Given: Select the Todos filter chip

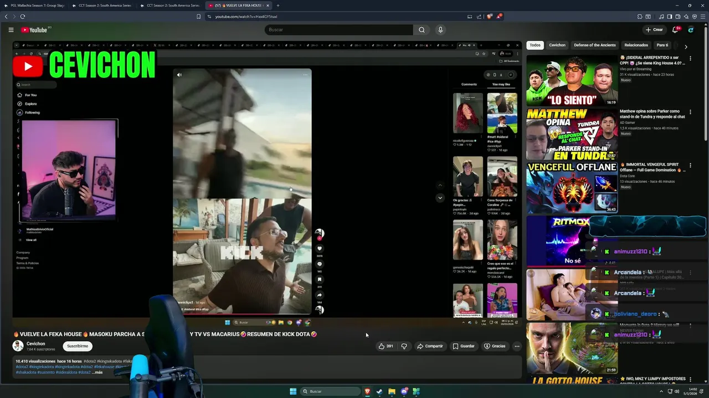Looking at the screenshot, I should click(535, 45).
